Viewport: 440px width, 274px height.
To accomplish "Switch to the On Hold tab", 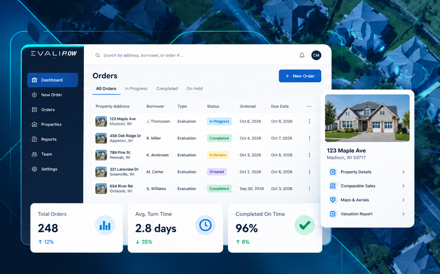I will [x=194, y=89].
